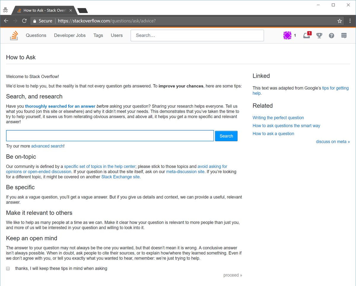This screenshot has height=286, width=356.
Task: Close the How to Ask tab
Action: pos(70,10)
